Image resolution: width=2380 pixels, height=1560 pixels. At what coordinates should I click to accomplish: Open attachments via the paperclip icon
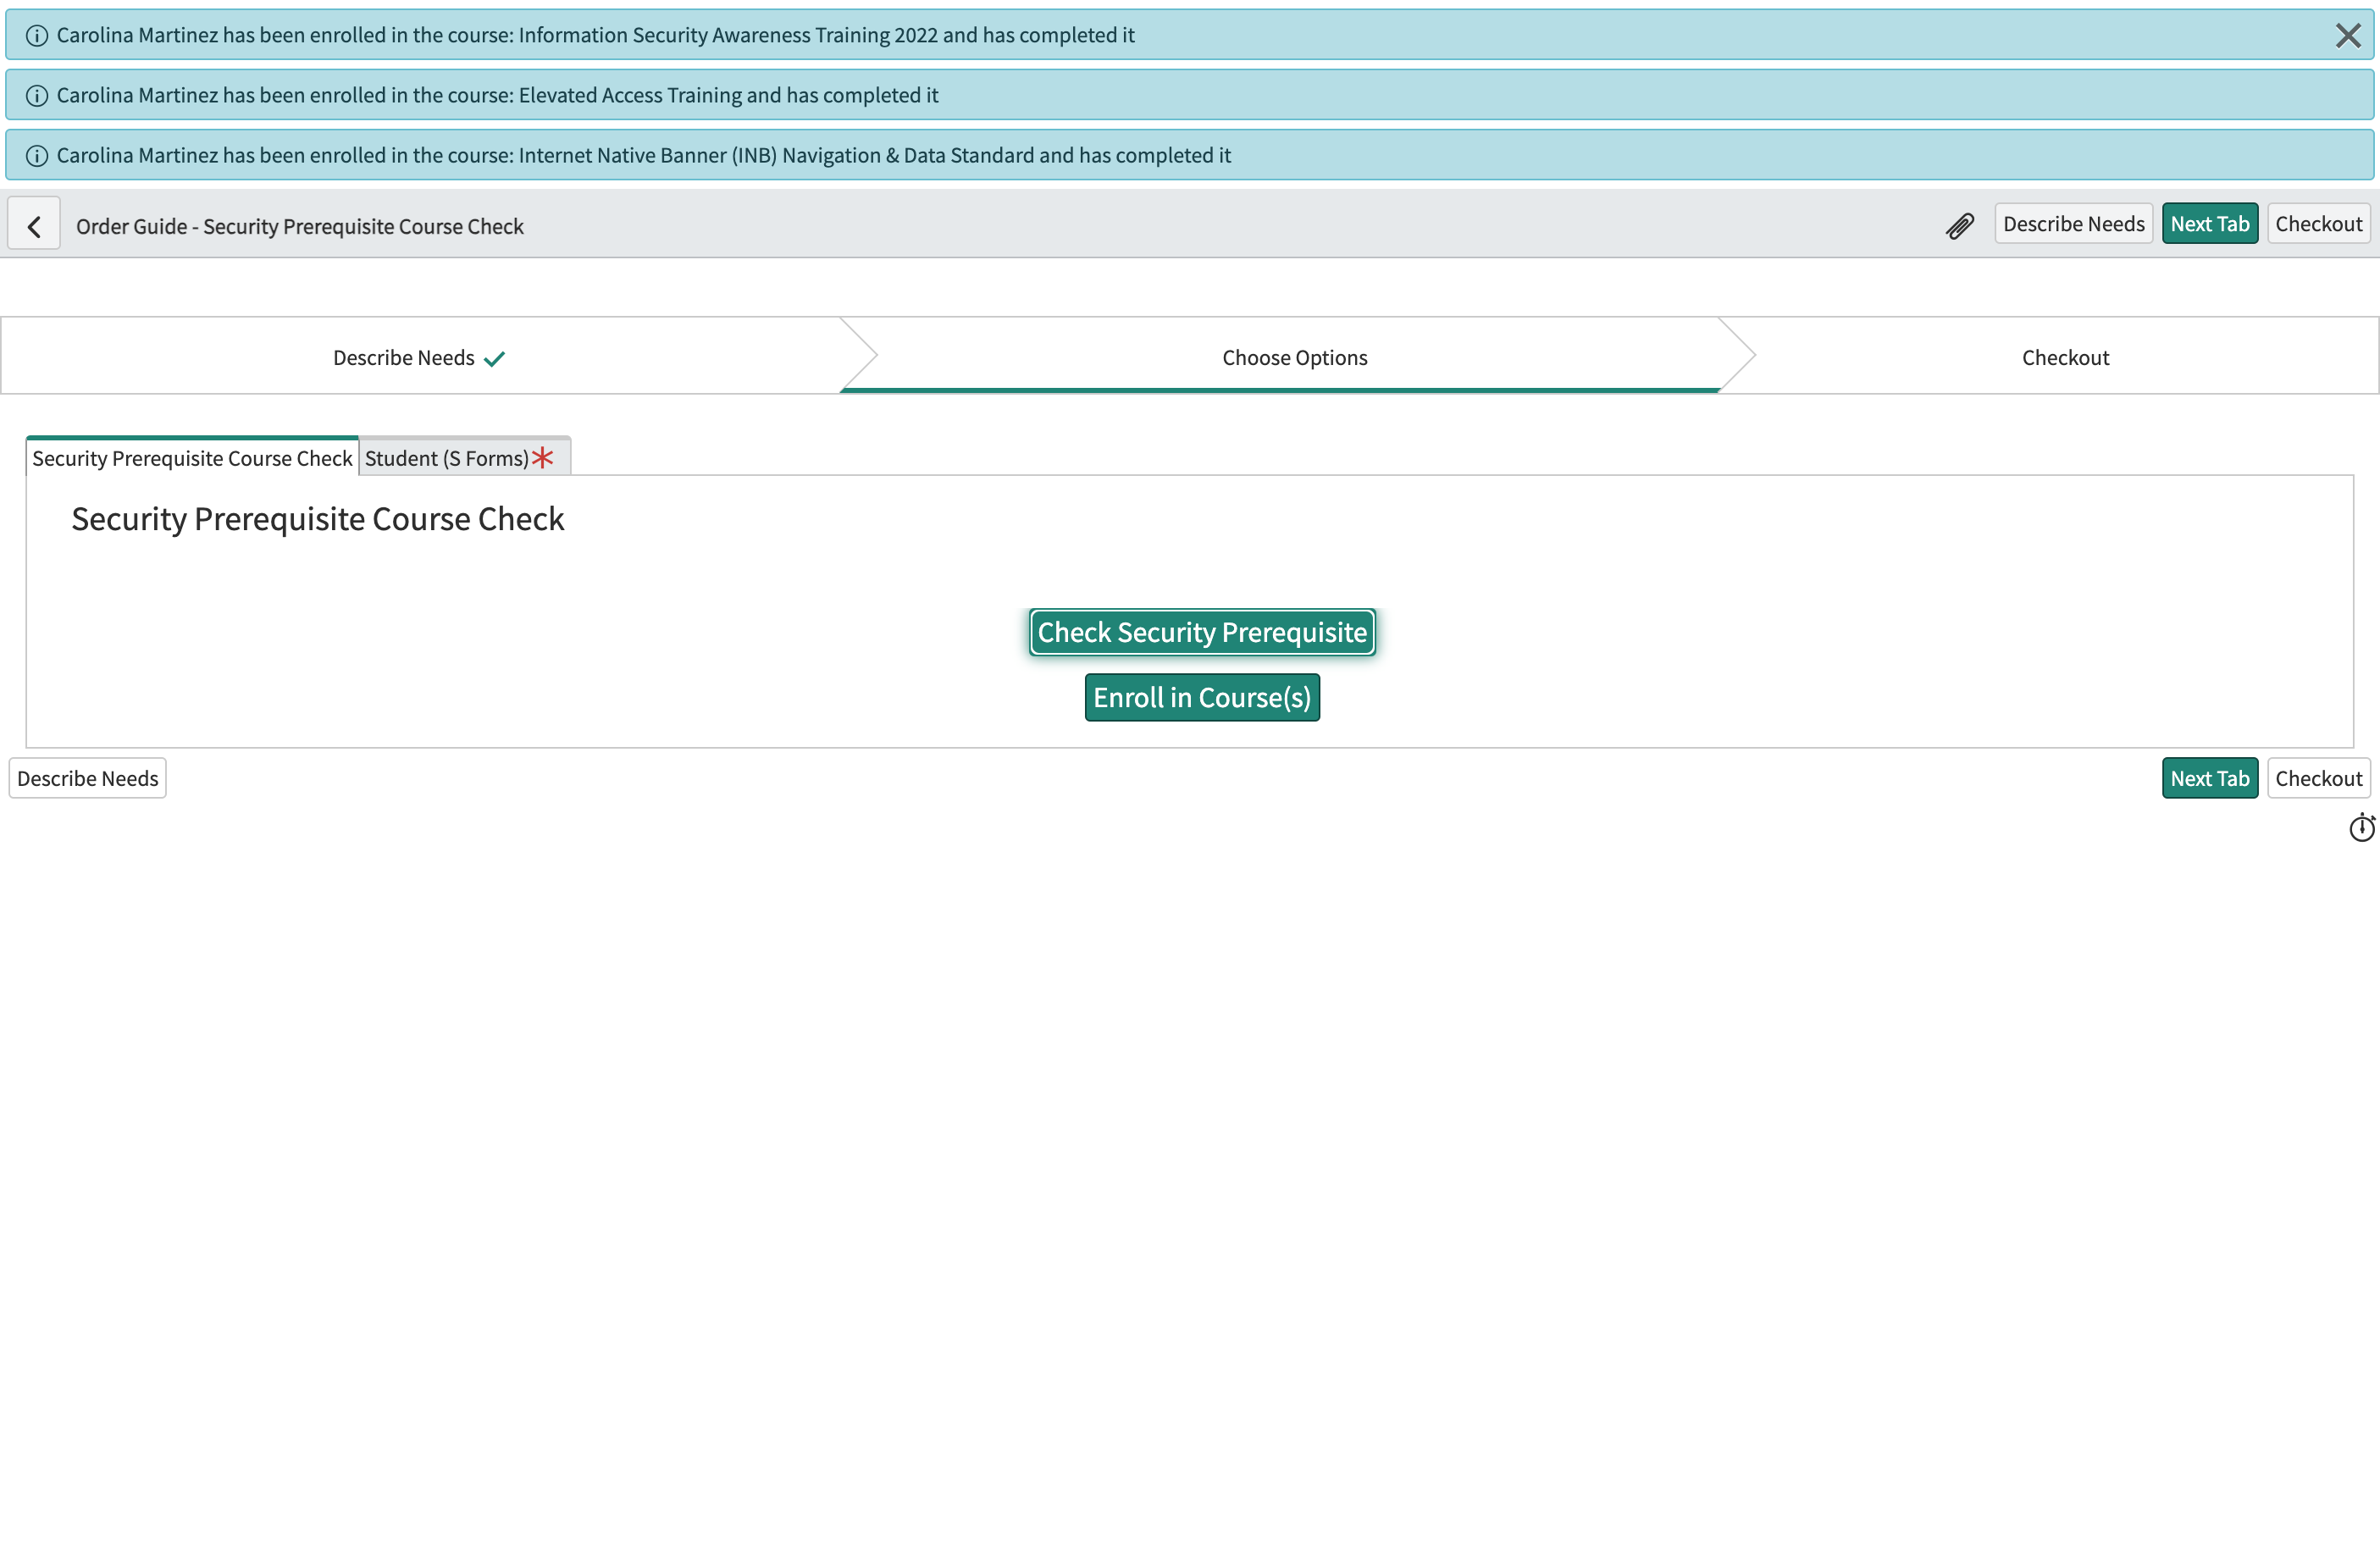[x=1959, y=226]
